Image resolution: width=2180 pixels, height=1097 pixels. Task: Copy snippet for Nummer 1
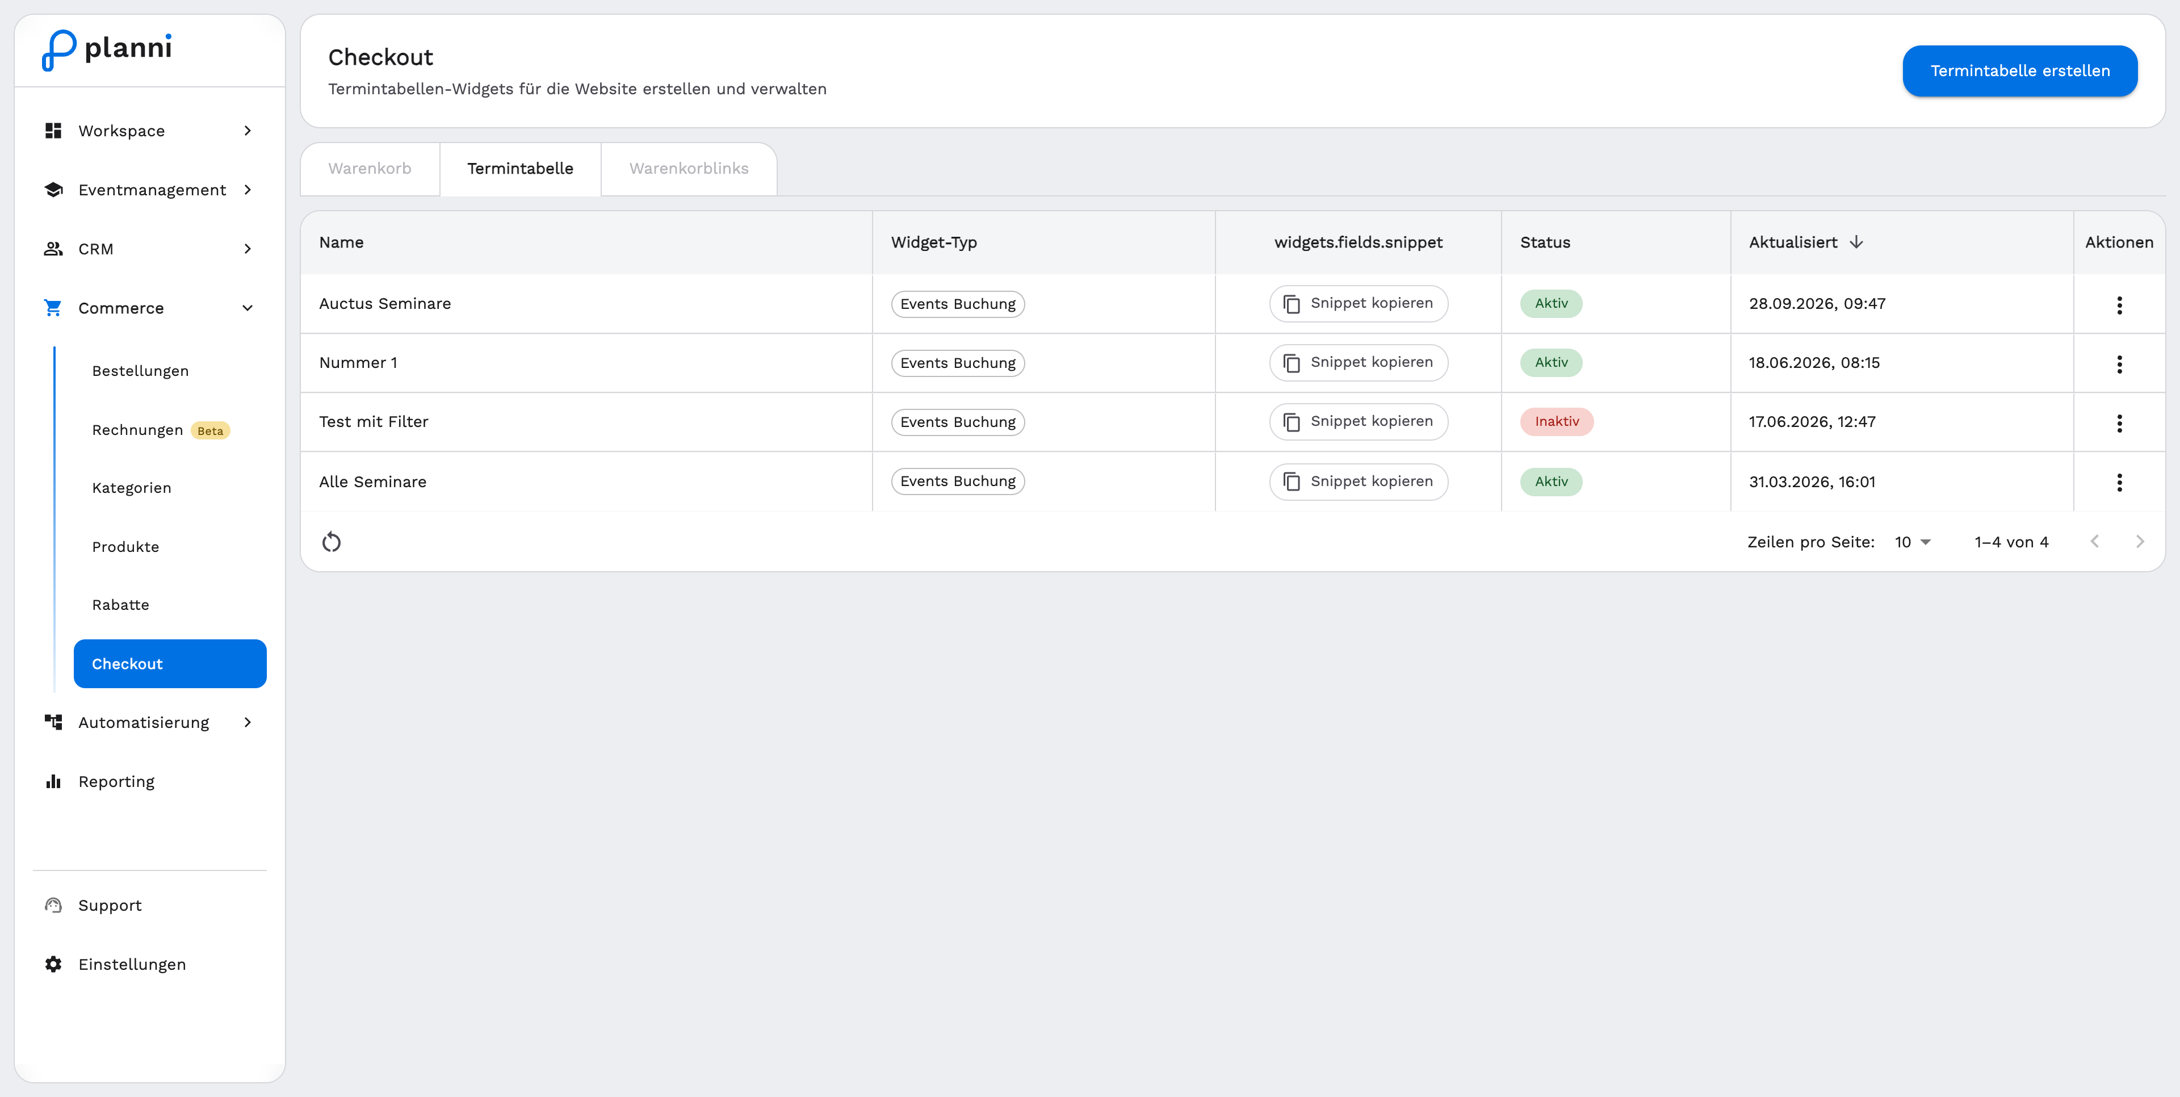(1359, 363)
